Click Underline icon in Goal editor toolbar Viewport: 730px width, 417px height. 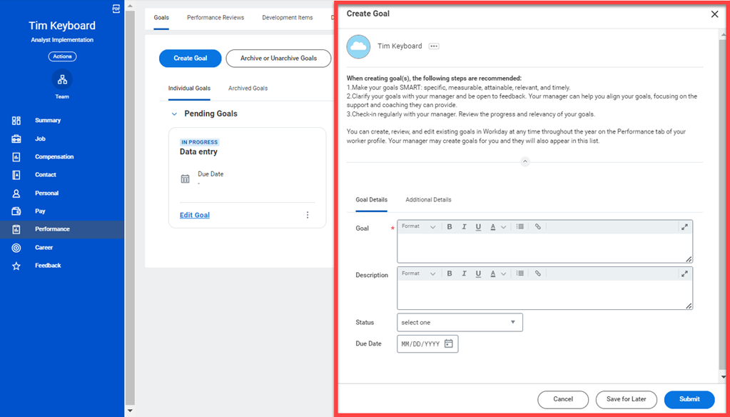tap(478, 227)
